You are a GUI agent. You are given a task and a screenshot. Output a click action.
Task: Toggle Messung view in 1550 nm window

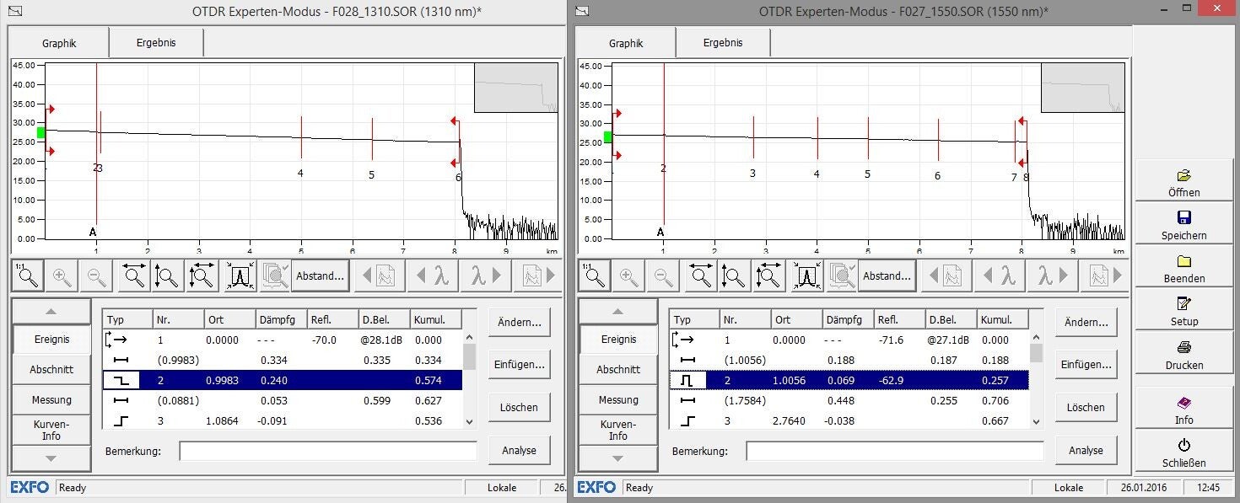pos(618,399)
